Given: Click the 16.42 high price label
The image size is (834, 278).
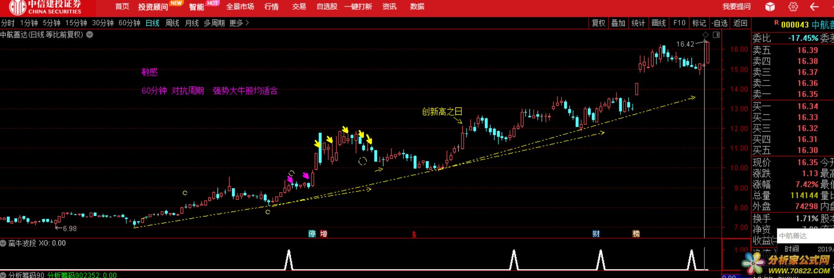Looking at the screenshot, I should pyautogui.click(x=685, y=44).
